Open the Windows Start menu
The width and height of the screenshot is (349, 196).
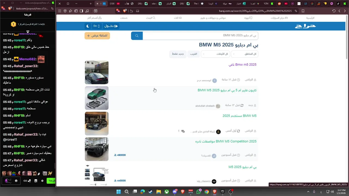coord(119,192)
